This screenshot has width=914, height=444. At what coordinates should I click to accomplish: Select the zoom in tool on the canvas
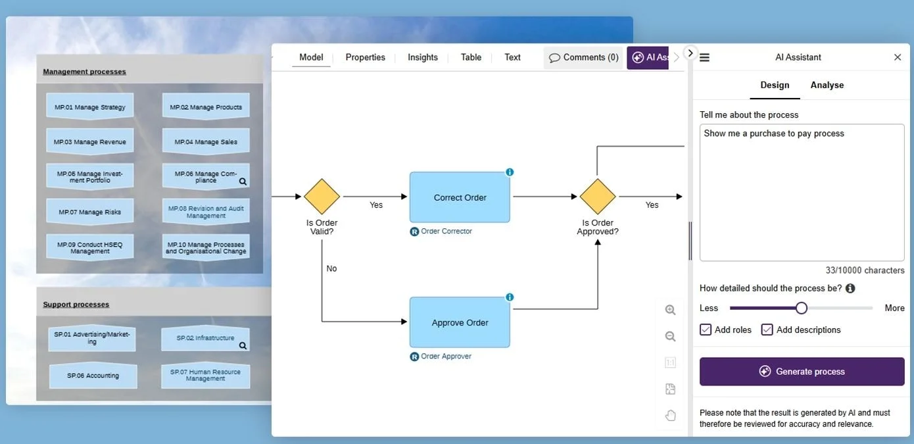tap(670, 309)
